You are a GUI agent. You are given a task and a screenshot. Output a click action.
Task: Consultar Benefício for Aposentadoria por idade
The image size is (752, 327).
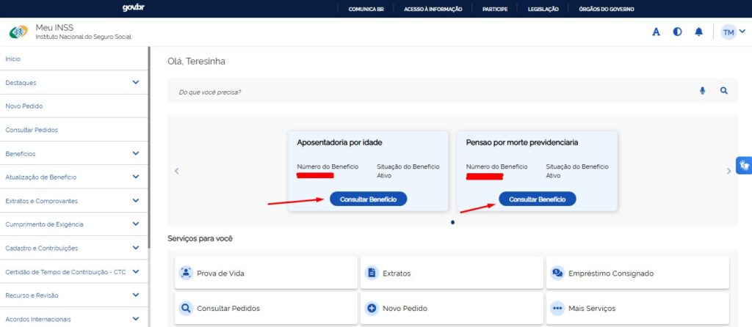(369, 199)
